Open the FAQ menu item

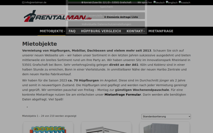72,31
